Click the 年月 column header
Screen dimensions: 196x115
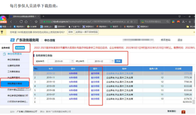coord(51,69)
